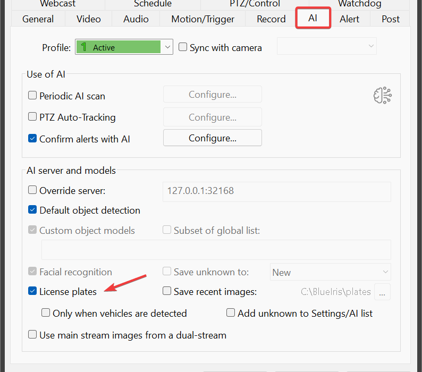Screen dimensions: 422x372
Task: Enable Use main stream images from dual-stream
Action: [x=33, y=335]
